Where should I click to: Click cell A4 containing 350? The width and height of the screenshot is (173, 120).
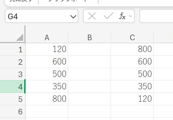pos(47,87)
